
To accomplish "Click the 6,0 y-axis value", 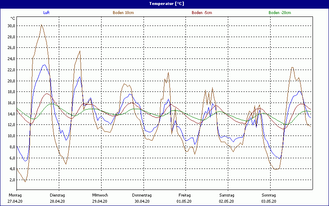I will (12, 158).
